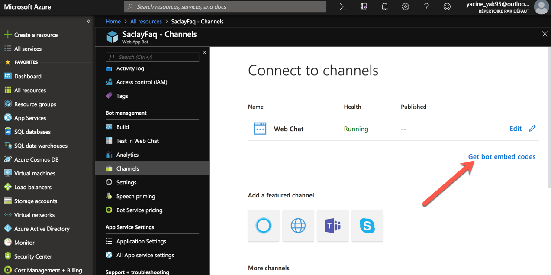Click the pencil edit icon
Viewport: 551px width, 275px height.
point(532,128)
